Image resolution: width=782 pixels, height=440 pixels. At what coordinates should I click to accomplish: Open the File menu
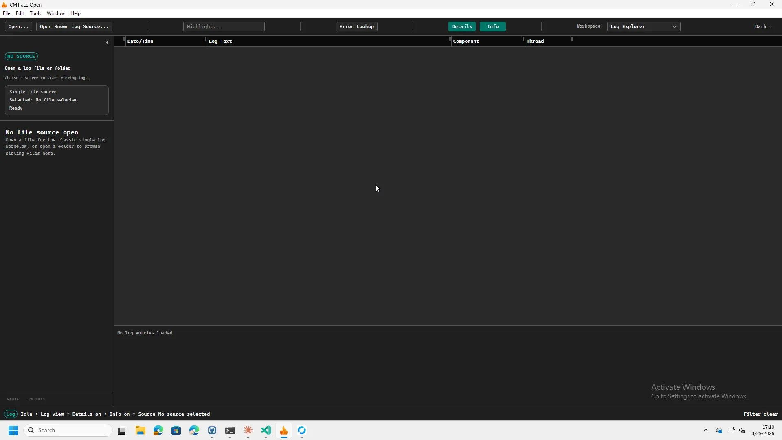coord(7,13)
